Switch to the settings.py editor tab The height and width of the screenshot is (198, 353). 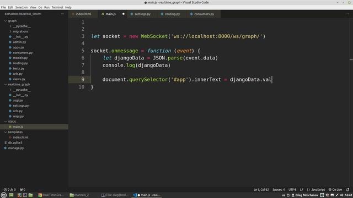click(142, 14)
